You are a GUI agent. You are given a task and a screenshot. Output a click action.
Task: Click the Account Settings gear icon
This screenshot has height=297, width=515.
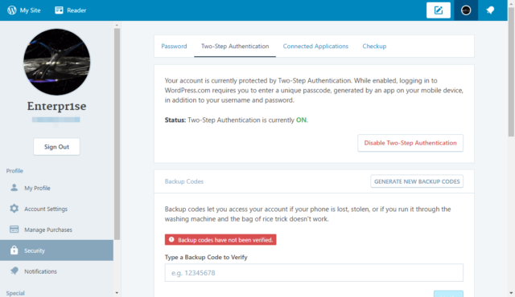point(14,208)
